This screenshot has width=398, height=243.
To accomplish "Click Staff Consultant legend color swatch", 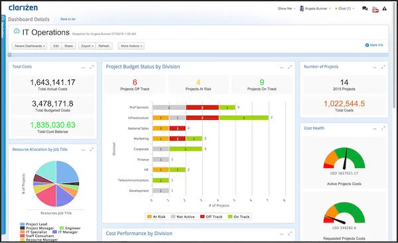I will [x=23, y=236].
